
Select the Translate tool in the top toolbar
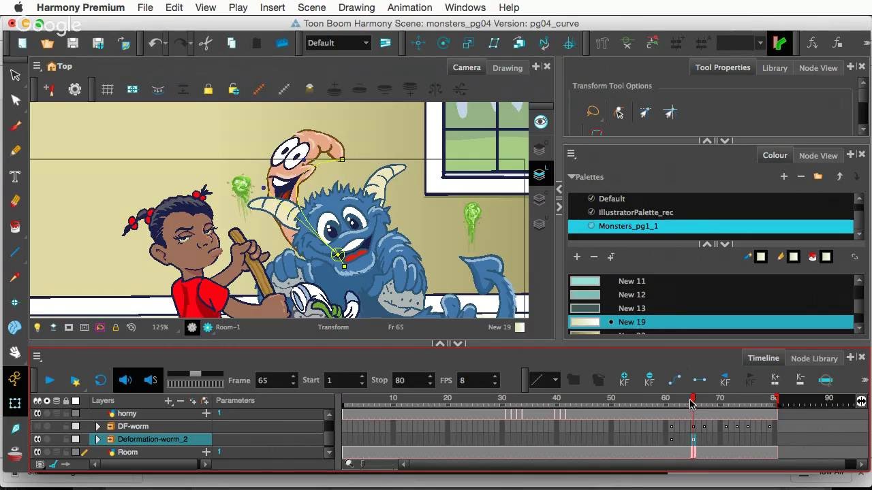coord(418,43)
